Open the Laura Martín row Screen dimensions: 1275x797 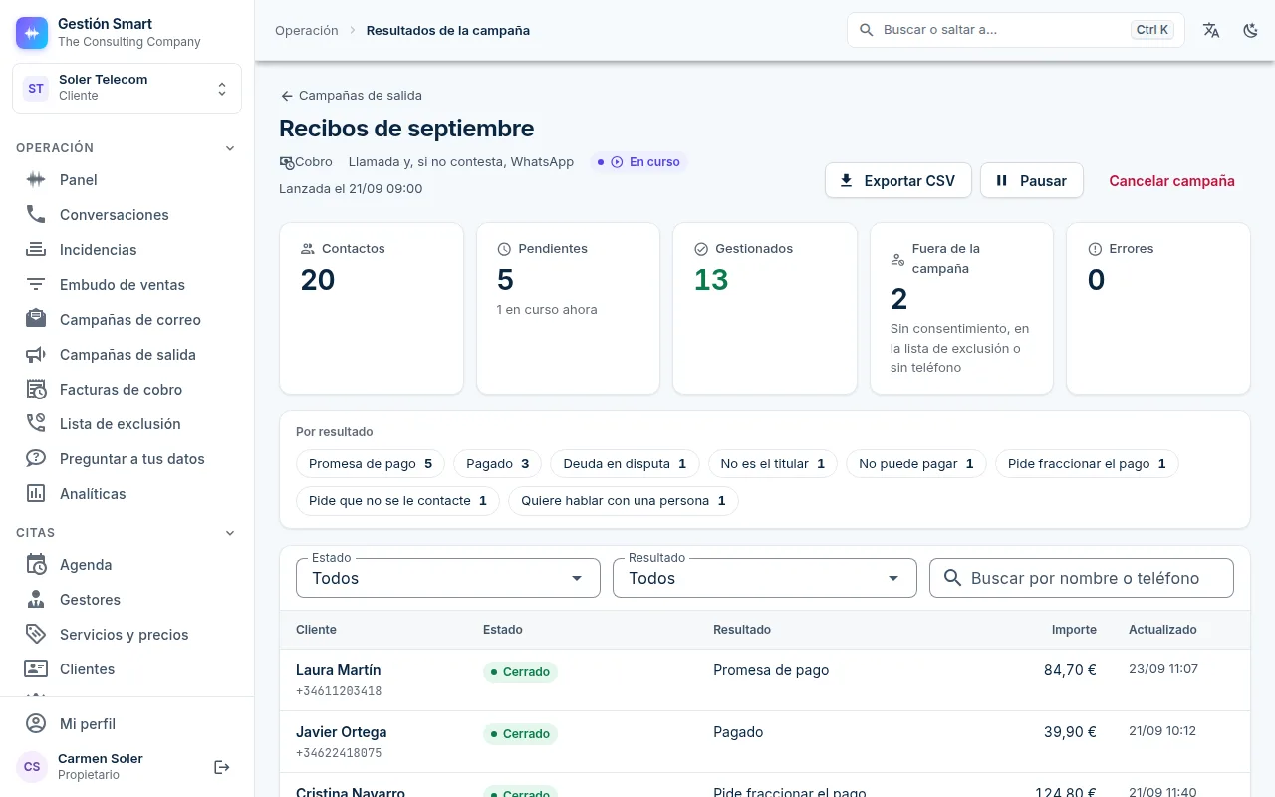coord(765,680)
